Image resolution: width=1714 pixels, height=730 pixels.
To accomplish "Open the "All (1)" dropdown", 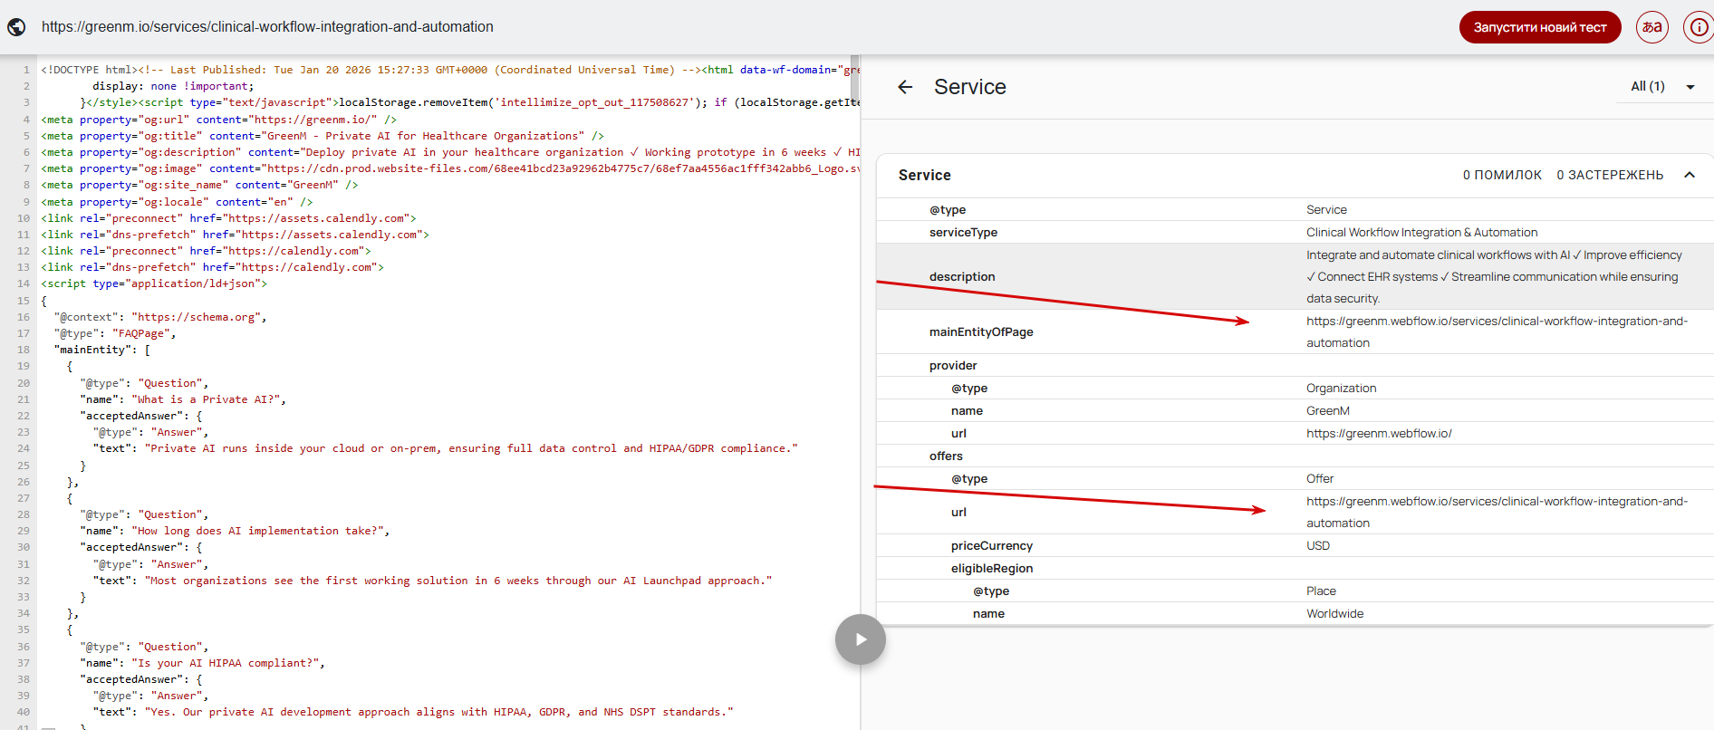I will [x=1661, y=87].
